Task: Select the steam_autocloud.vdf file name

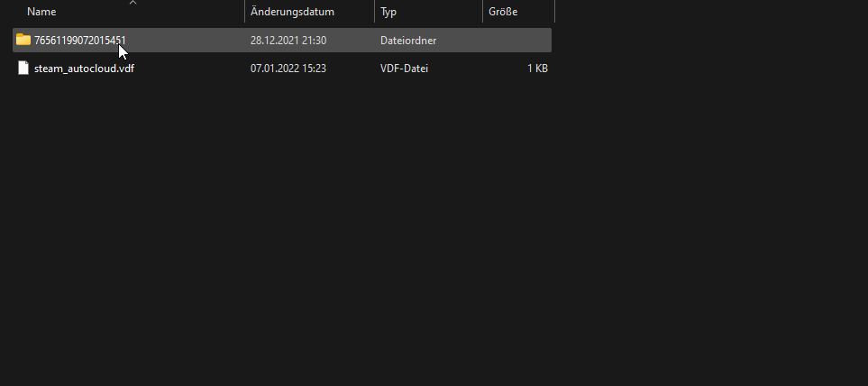Action: coord(84,69)
